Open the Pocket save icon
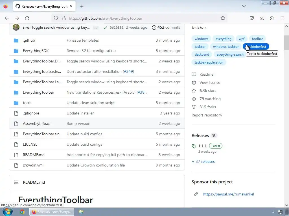Image resolution: width=289 pixels, height=216 pixels. 252,18
